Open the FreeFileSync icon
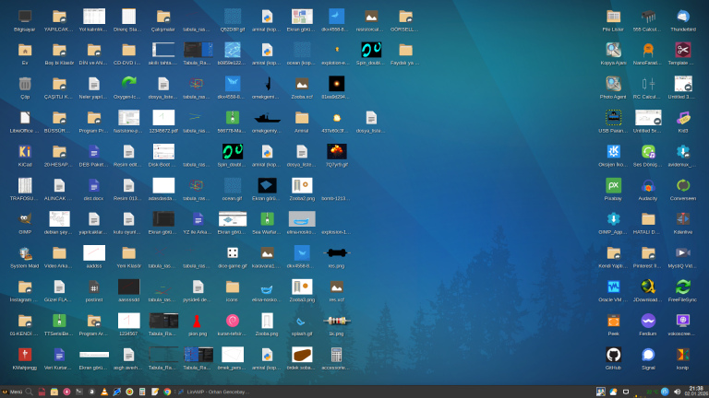Screen dimensions: 709x398 (683, 287)
